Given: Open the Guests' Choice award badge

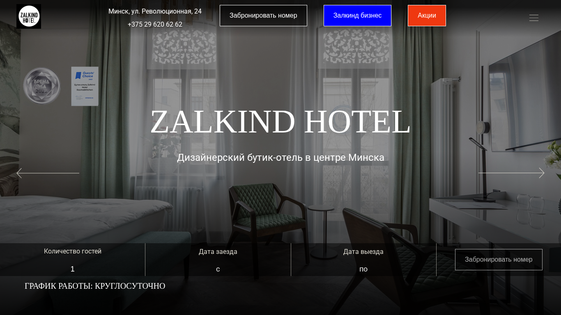Looking at the screenshot, I should (x=85, y=86).
